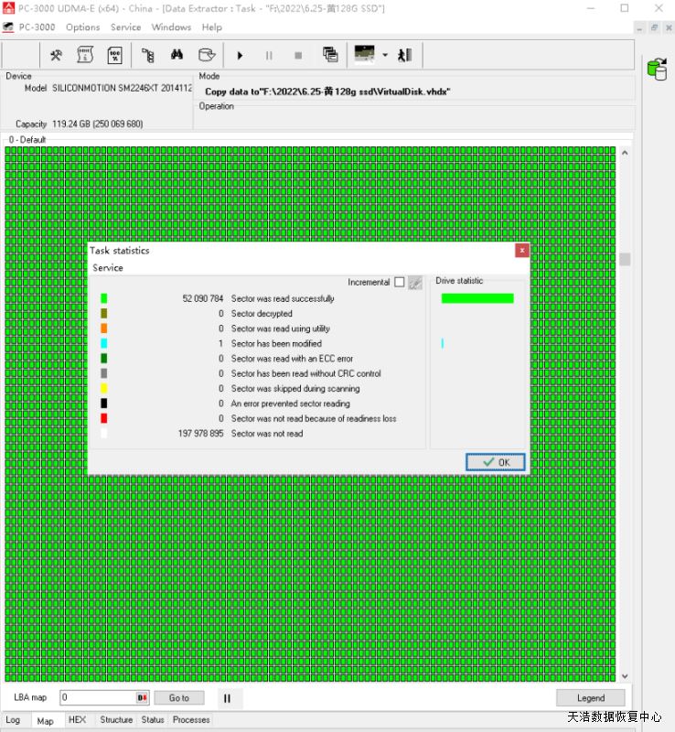Click the green read-successfully color swatch

[x=104, y=298]
